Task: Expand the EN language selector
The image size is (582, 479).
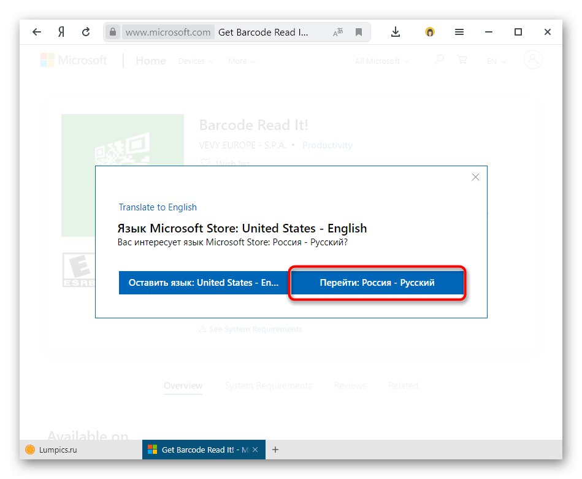Action: point(496,61)
